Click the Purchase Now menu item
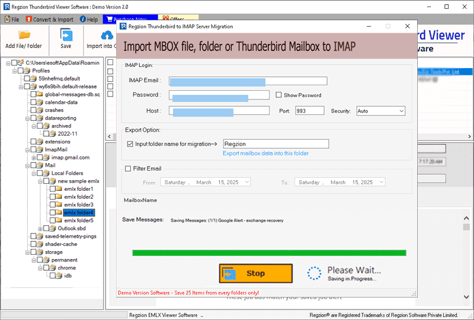 (130, 19)
